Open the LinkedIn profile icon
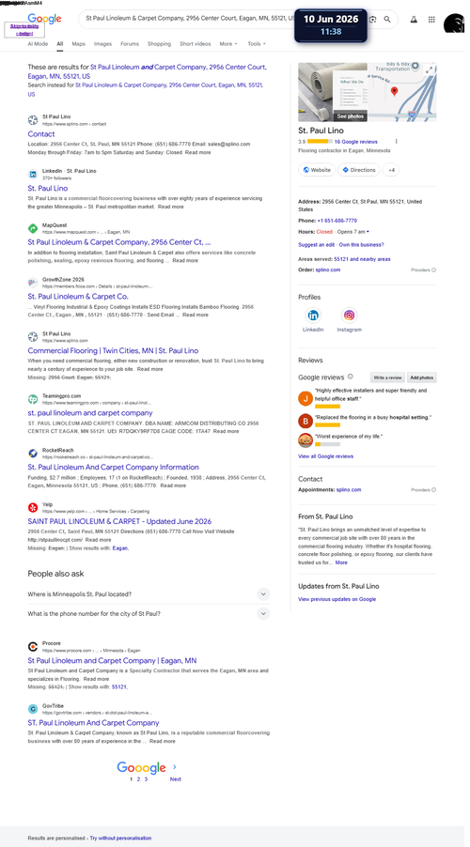470x847 pixels. tap(313, 316)
